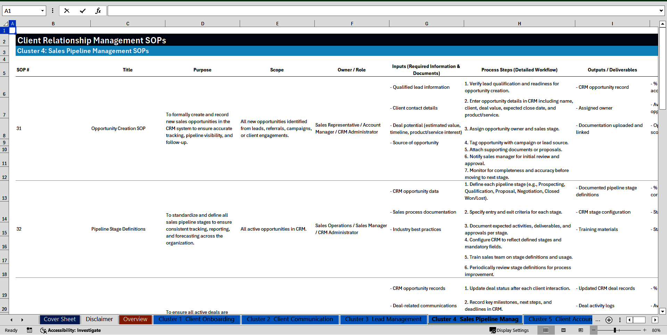This screenshot has height=335, width=667.
Task: Expand the formula bar with its chevron
Action: pyautogui.click(x=662, y=11)
